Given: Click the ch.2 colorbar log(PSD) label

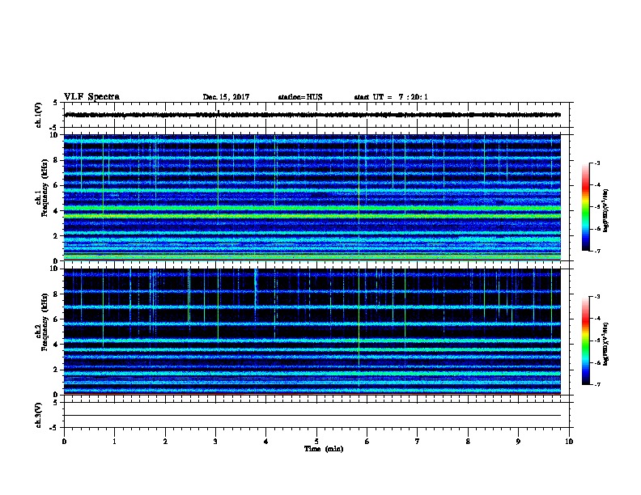Looking at the screenshot, I should tap(605, 344).
